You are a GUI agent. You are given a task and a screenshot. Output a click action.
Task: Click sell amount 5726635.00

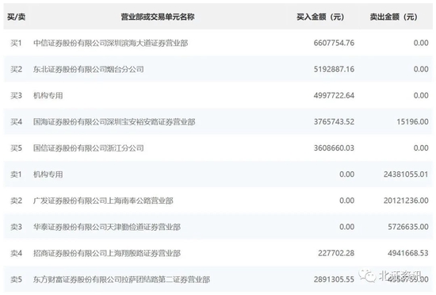[408, 227]
